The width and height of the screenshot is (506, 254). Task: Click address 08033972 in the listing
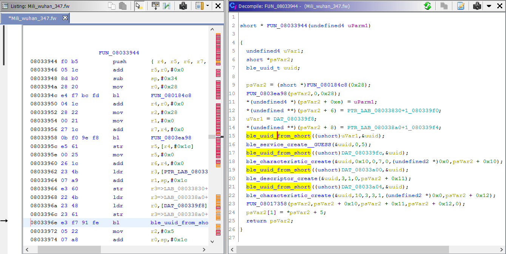tap(43, 231)
